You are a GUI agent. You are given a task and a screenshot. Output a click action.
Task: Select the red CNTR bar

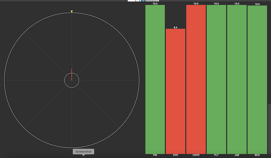pos(196,79)
